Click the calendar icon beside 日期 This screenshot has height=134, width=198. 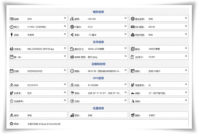tap(11, 71)
